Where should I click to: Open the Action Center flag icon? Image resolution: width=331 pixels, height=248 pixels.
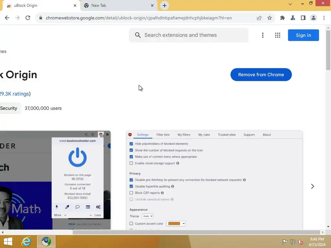tap(285, 242)
